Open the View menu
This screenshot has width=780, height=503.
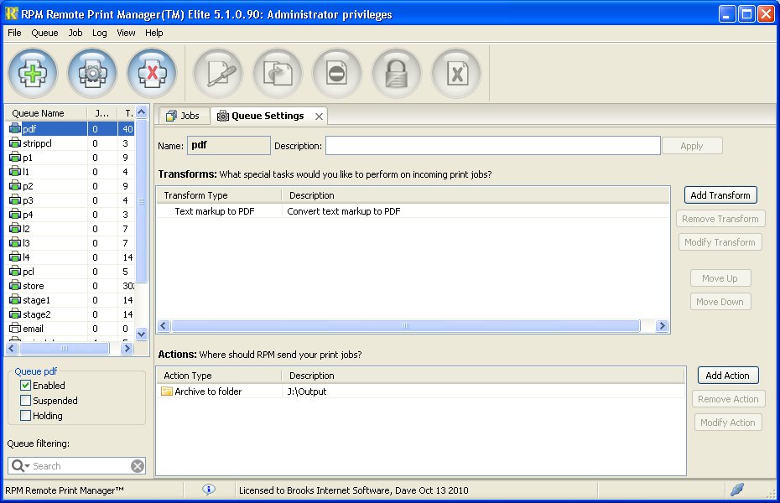click(126, 33)
